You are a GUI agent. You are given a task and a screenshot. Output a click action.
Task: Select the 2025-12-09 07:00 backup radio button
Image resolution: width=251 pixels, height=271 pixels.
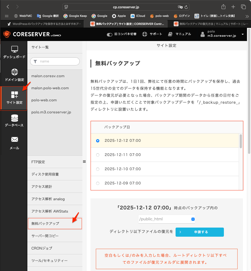pos(98,183)
